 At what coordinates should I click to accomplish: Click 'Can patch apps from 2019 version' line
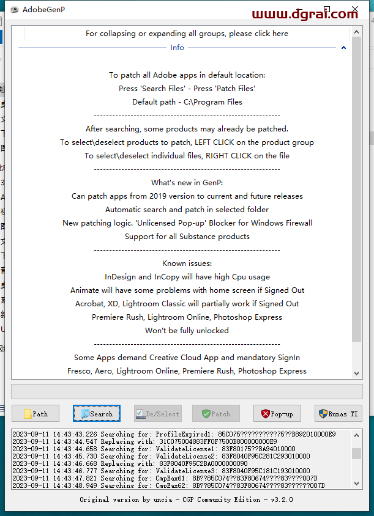[187, 196]
